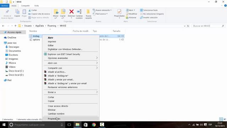Click No seleccionar ninguno
The width and height of the screenshot is (227, 128).
point(152,14)
